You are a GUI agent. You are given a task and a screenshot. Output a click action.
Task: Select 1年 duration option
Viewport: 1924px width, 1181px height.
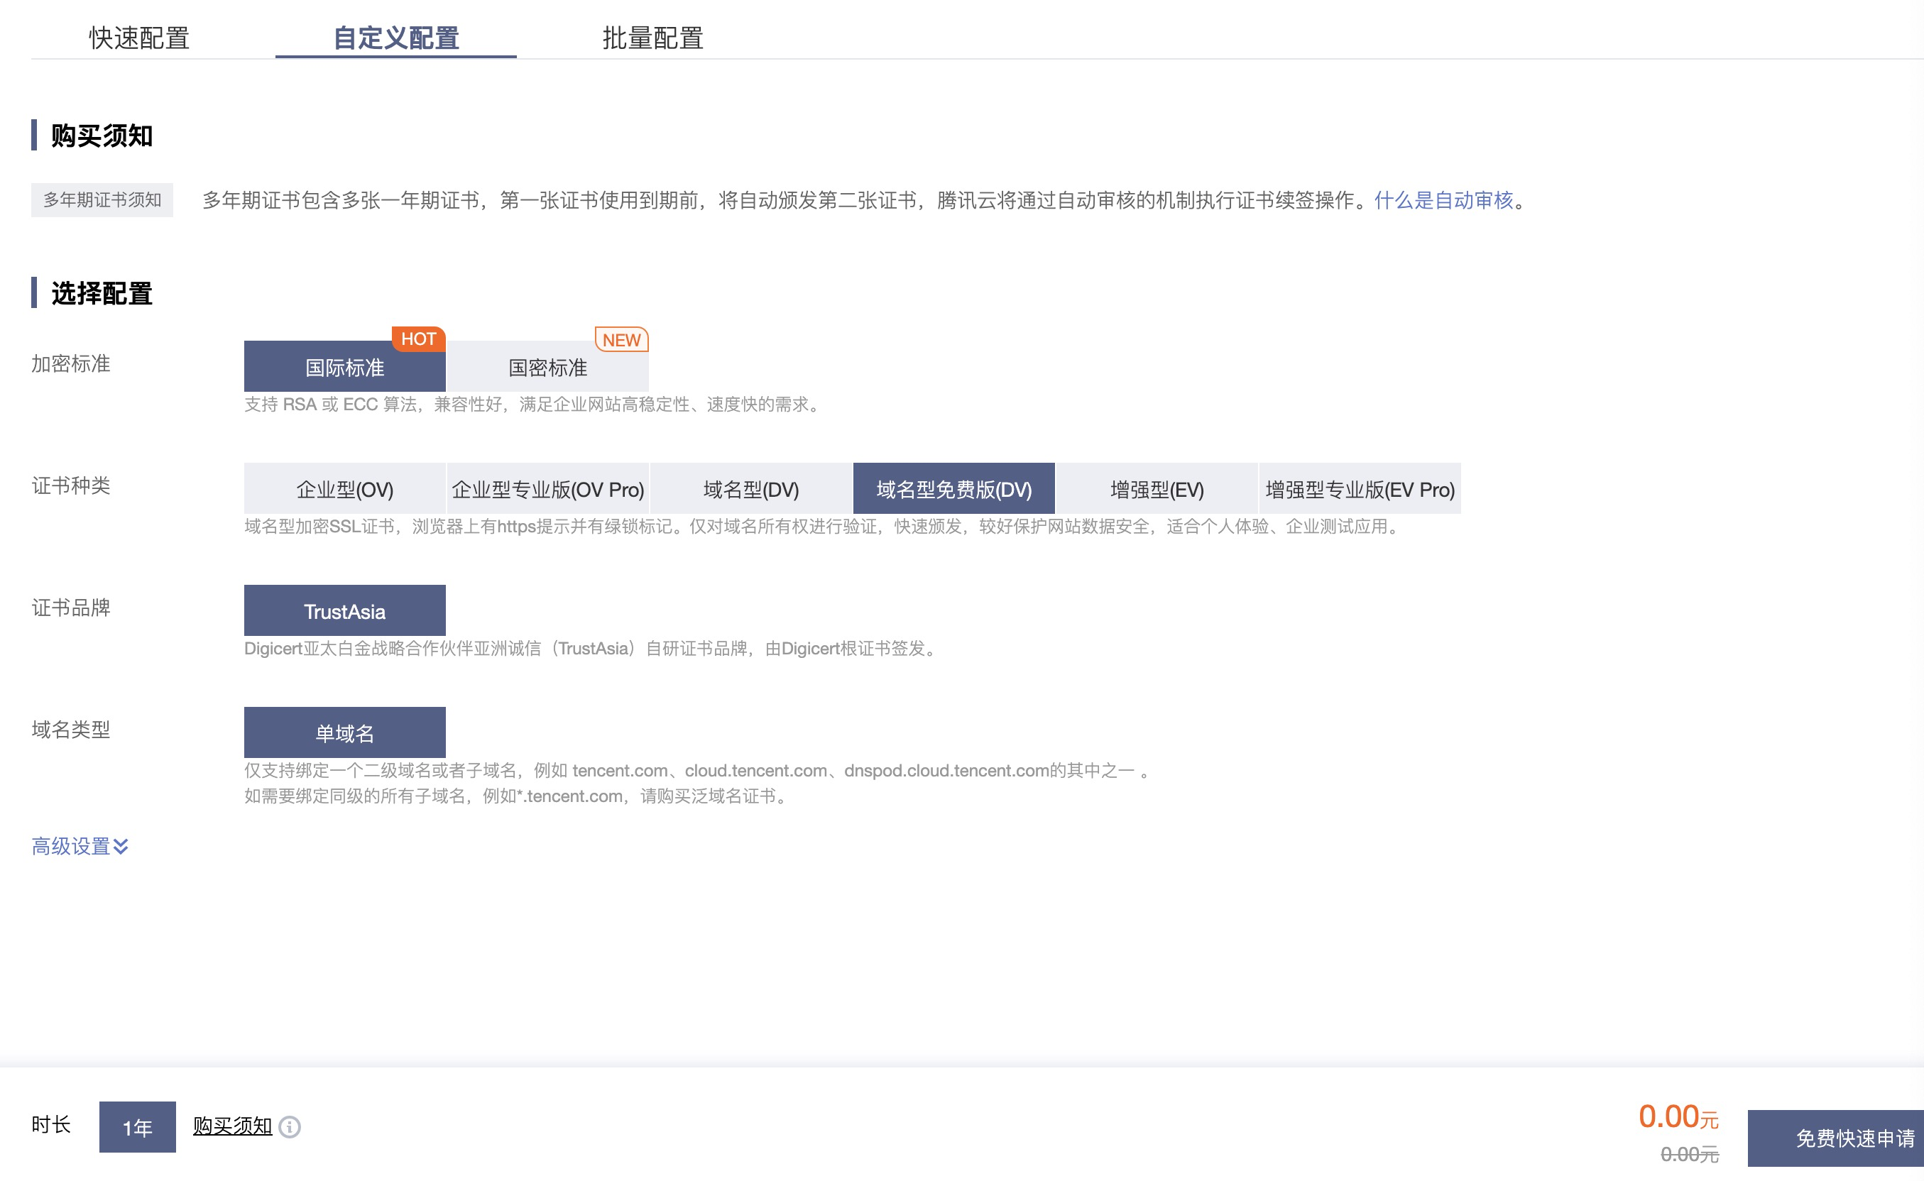tap(138, 1127)
